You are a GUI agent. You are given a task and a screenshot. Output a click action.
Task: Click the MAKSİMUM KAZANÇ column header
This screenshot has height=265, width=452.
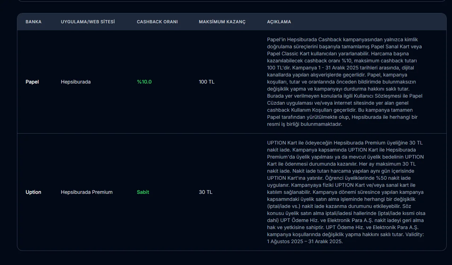click(x=222, y=22)
